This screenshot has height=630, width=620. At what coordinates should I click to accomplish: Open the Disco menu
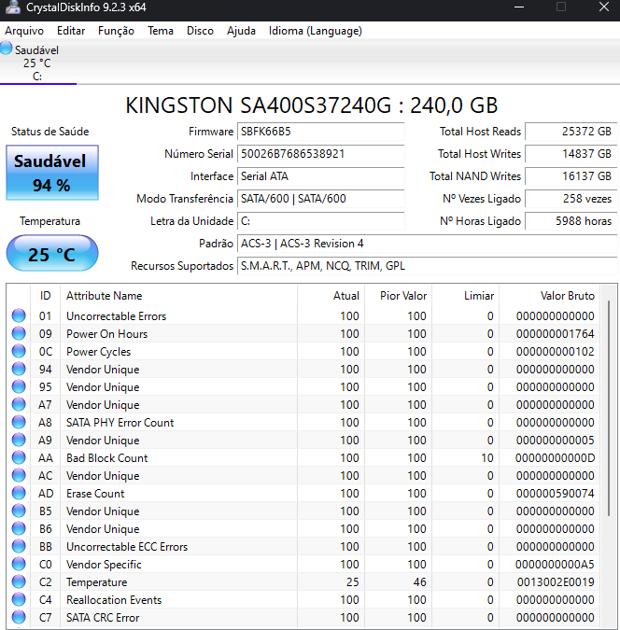click(200, 31)
